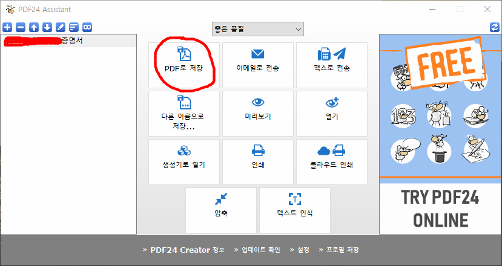Click the 생성기로 열기 button
Image resolution: width=502 pixels, height=266 pixels.
pos(184,162)
